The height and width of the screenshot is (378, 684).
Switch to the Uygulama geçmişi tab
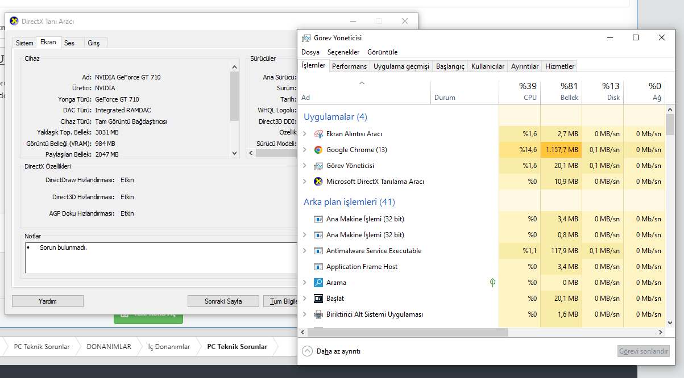pos(401,66)
